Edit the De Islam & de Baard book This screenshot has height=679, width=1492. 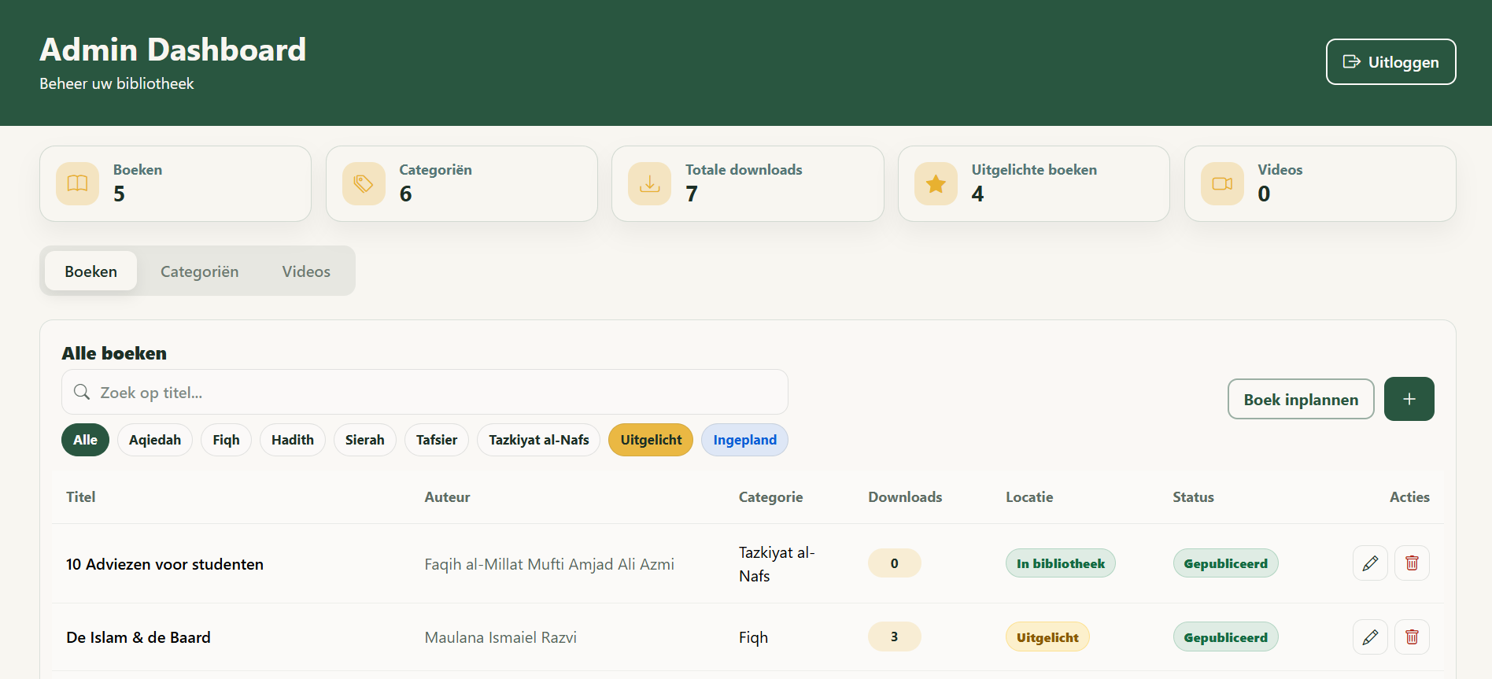(x=1370, y=637)
